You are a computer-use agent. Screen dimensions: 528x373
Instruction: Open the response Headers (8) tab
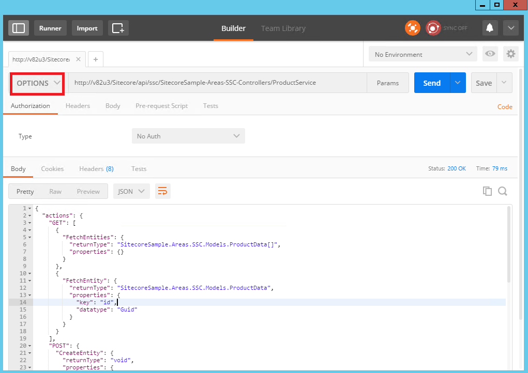coord(96,169)
